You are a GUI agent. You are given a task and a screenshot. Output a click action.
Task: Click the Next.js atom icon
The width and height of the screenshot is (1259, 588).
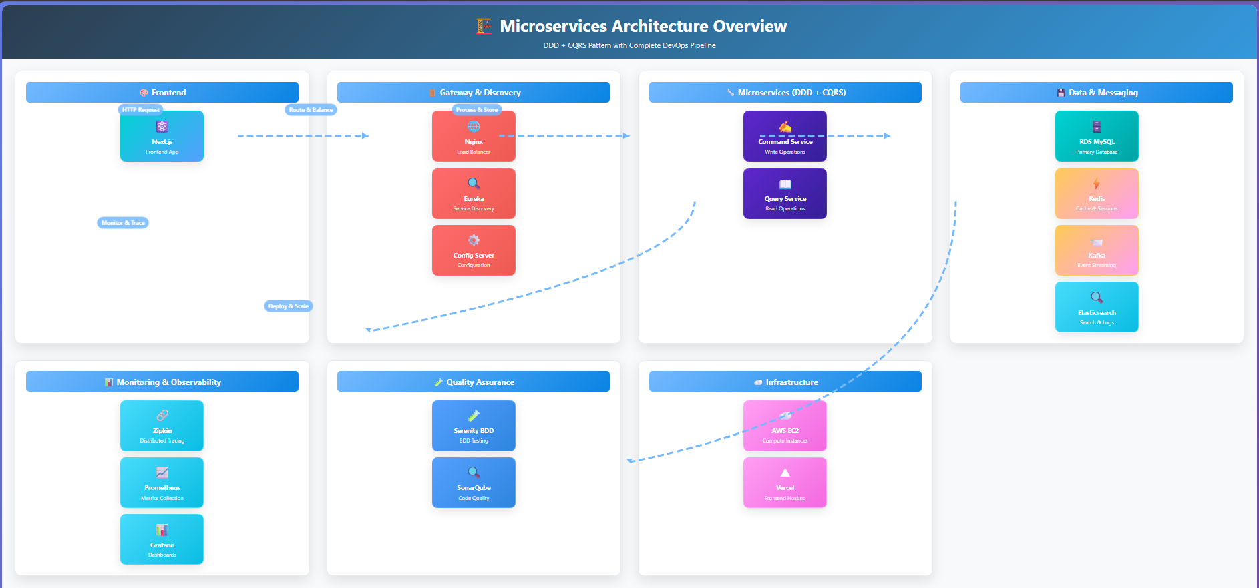click(x=162, y=127)
